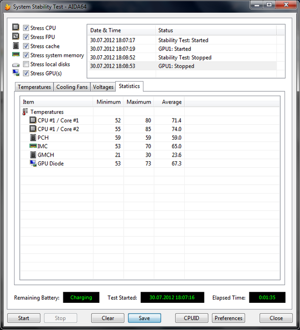
Task: Switch to the Temperatures tab
Action: pyautogui.click(x=34, y=87)
